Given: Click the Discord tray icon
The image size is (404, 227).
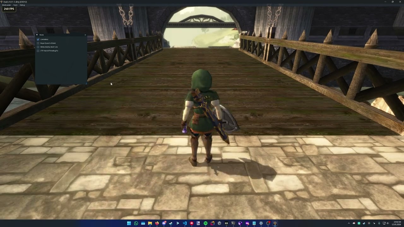Looking at the screenshot, I should 354,223.
